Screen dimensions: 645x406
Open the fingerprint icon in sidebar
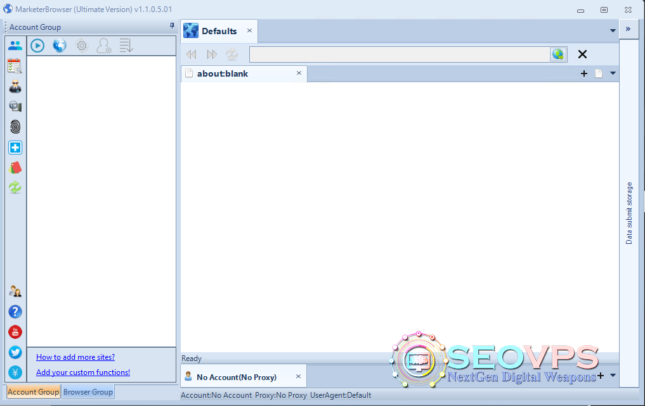(15, 127)
